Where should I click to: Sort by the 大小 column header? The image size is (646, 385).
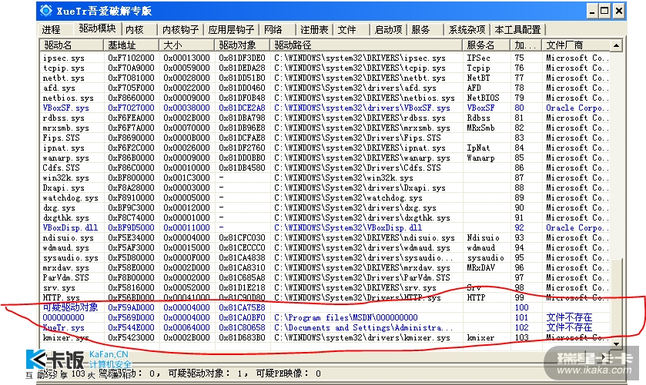(x=186, y=45)
